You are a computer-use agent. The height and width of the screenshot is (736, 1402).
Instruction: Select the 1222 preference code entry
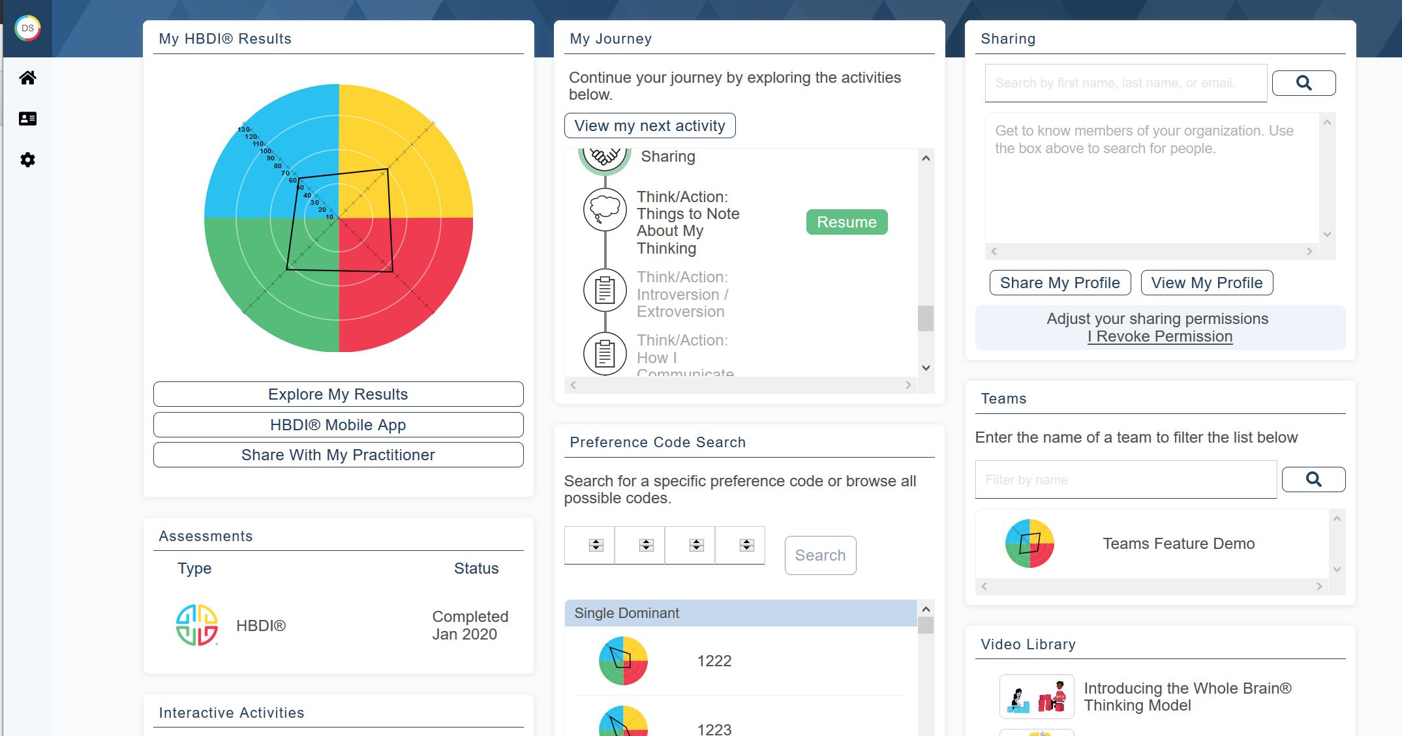(714, 661)
